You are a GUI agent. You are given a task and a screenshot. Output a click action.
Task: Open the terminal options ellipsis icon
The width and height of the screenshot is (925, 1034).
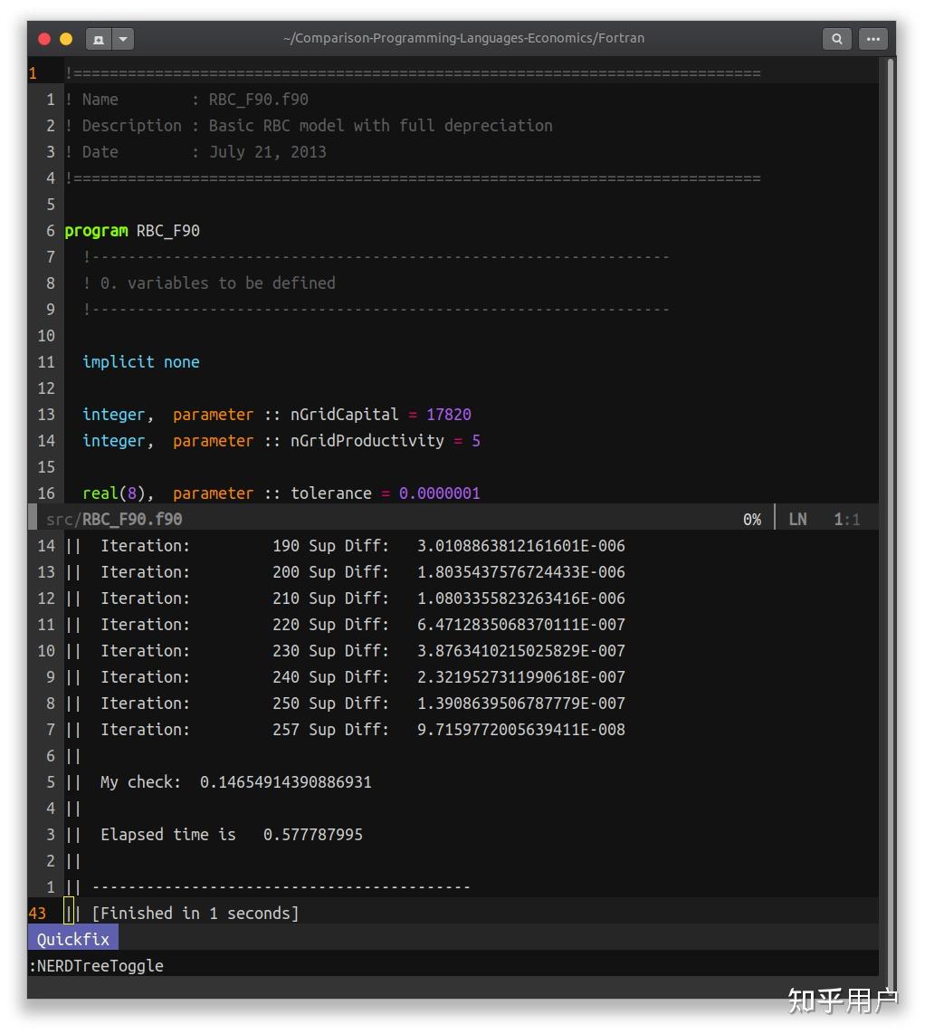tap(873, 38)
